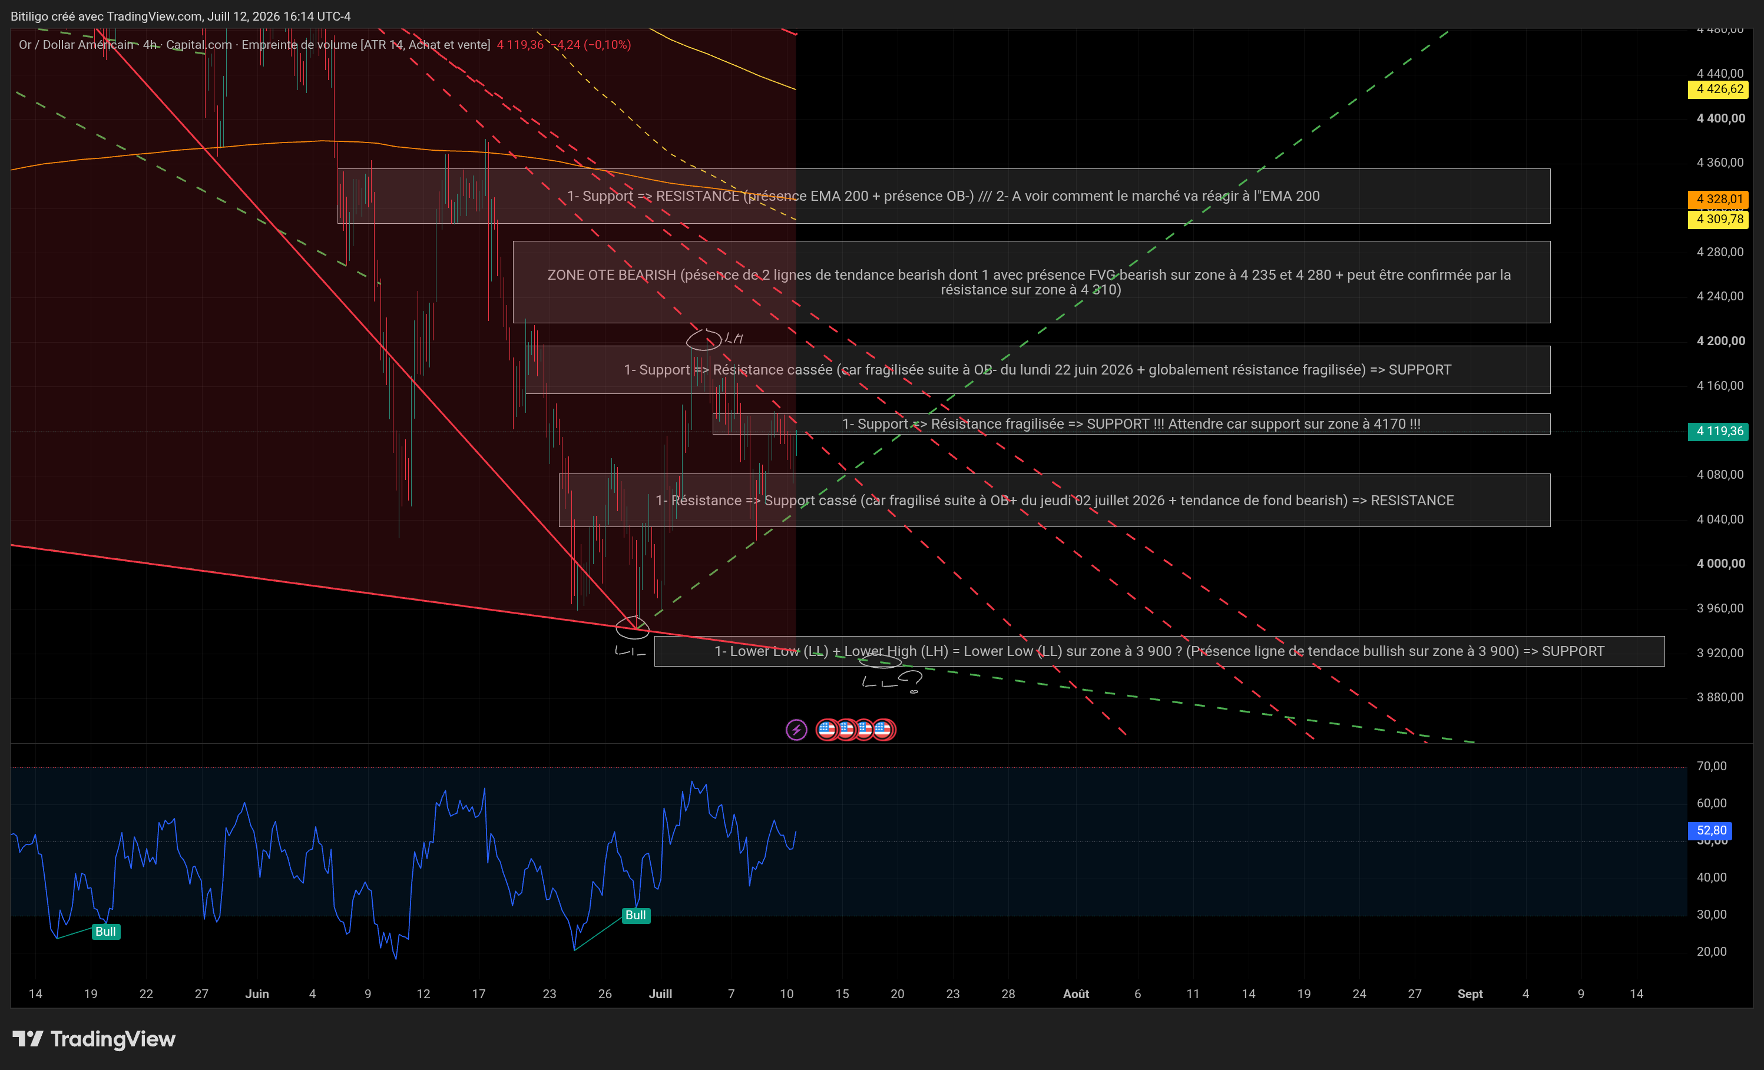Click the yellow 4 426,62 price label

1718,90
